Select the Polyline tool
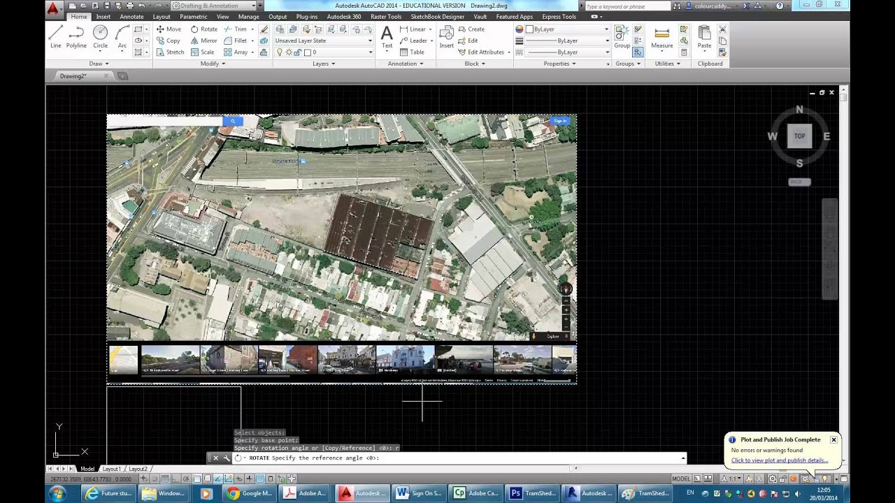Screen dimensions: 895x503 click(77, 37)
